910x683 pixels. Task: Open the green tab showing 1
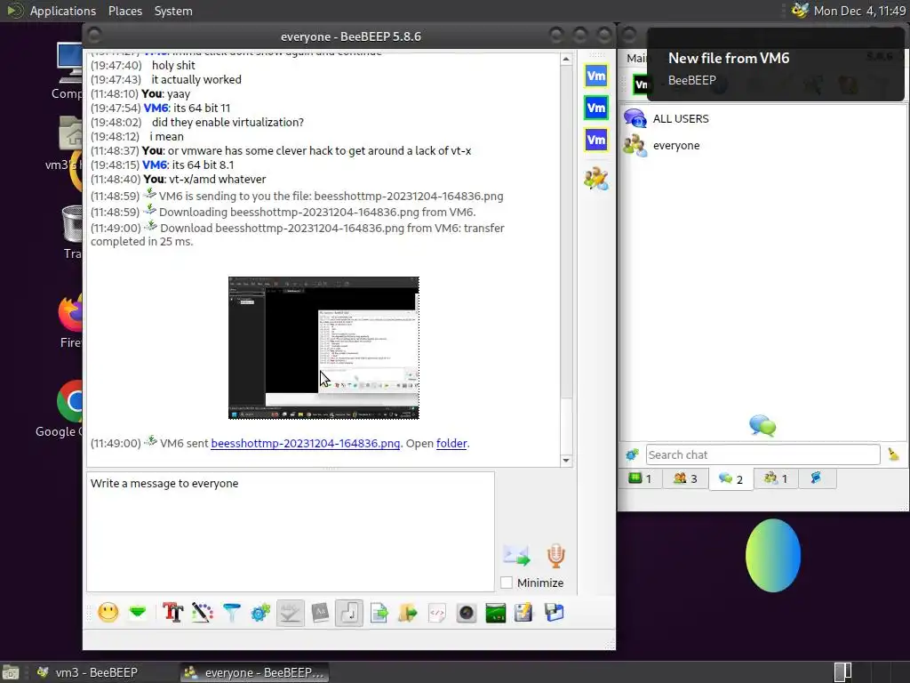pyautogui.click(x=640, y=478)
